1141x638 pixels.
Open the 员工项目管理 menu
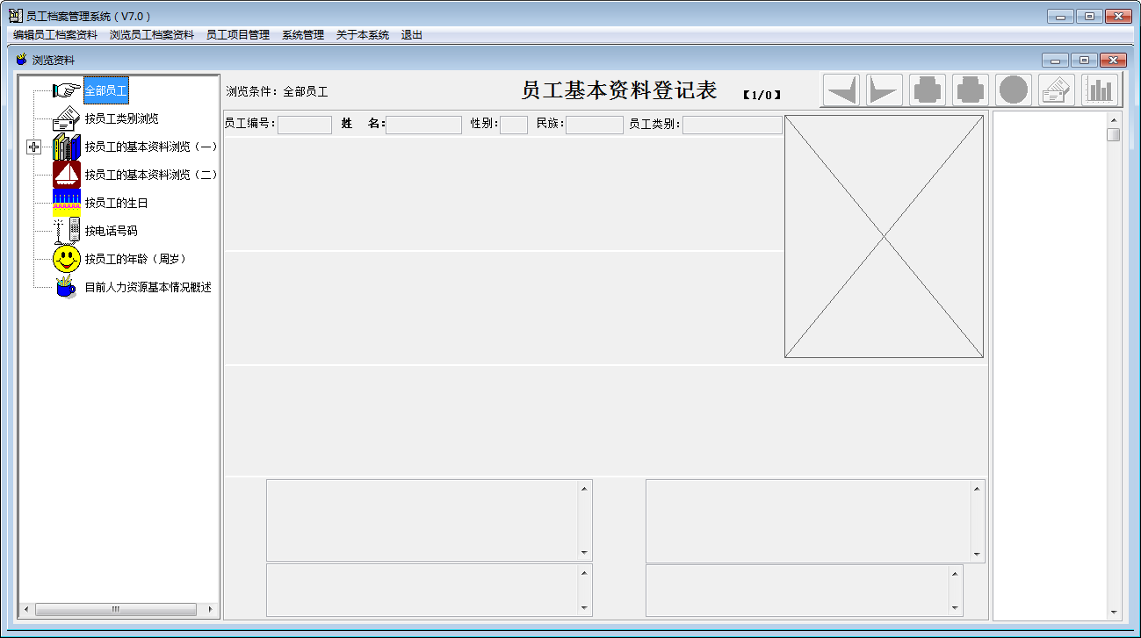[236, 34]
